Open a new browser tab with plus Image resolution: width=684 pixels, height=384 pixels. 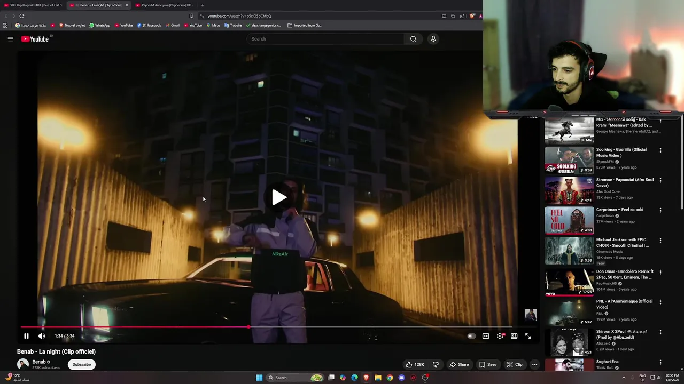tap(203, 5)
